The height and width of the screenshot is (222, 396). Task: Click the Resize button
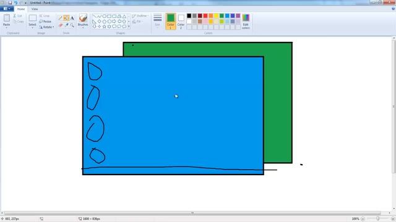coord(45,22)
